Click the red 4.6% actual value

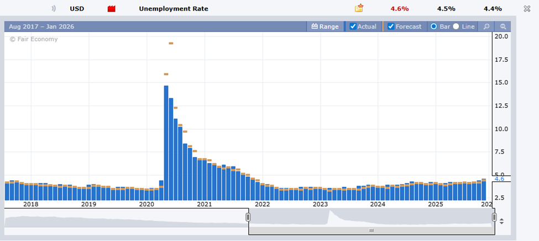pos(400,9)
